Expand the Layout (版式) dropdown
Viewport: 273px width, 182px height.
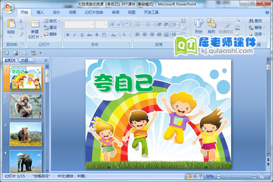53,21
